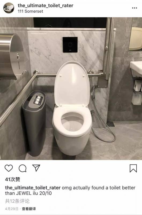The image size is (142, 215).
Task: Share the post using the paper plane icon
Action: (x=36, y=168)
